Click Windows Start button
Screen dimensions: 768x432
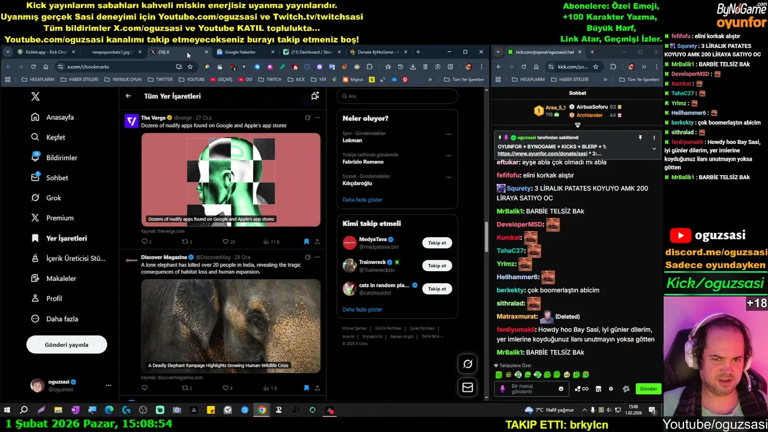click(x=7, y=410)
